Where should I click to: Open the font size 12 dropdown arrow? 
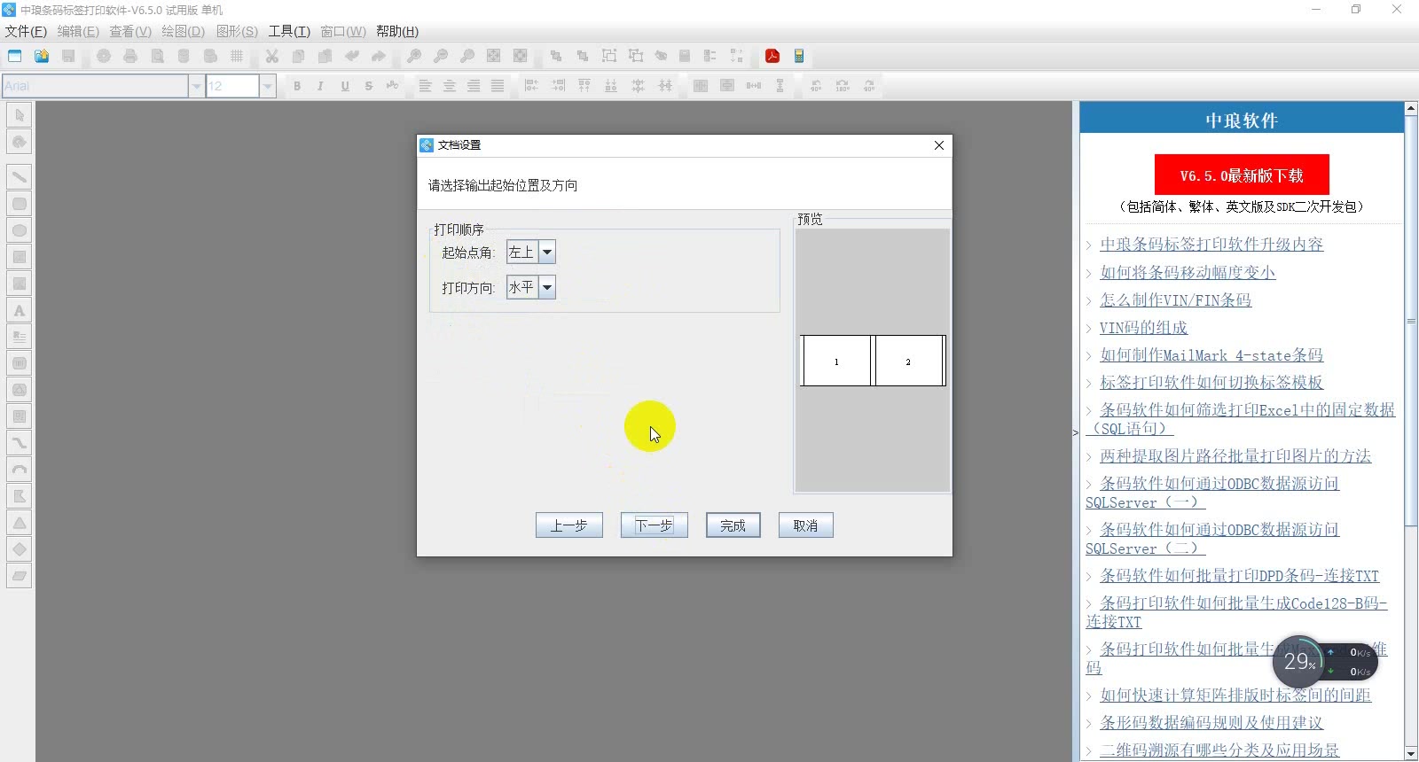coord(267,86)
